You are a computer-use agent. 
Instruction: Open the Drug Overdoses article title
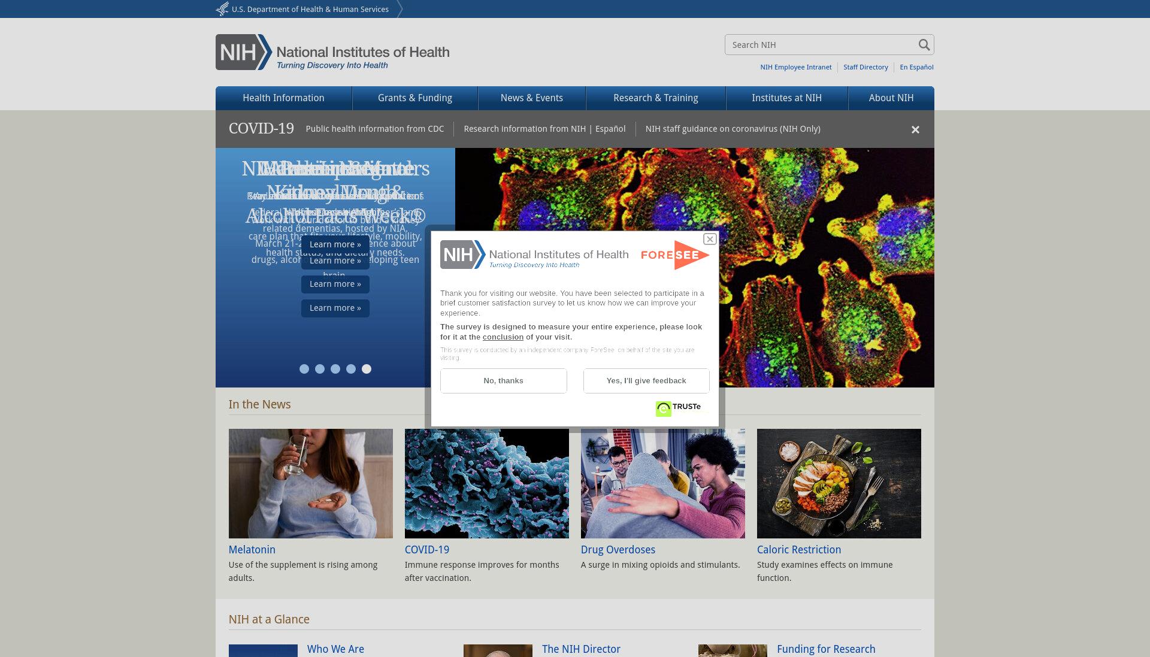(x=618, y=550)
